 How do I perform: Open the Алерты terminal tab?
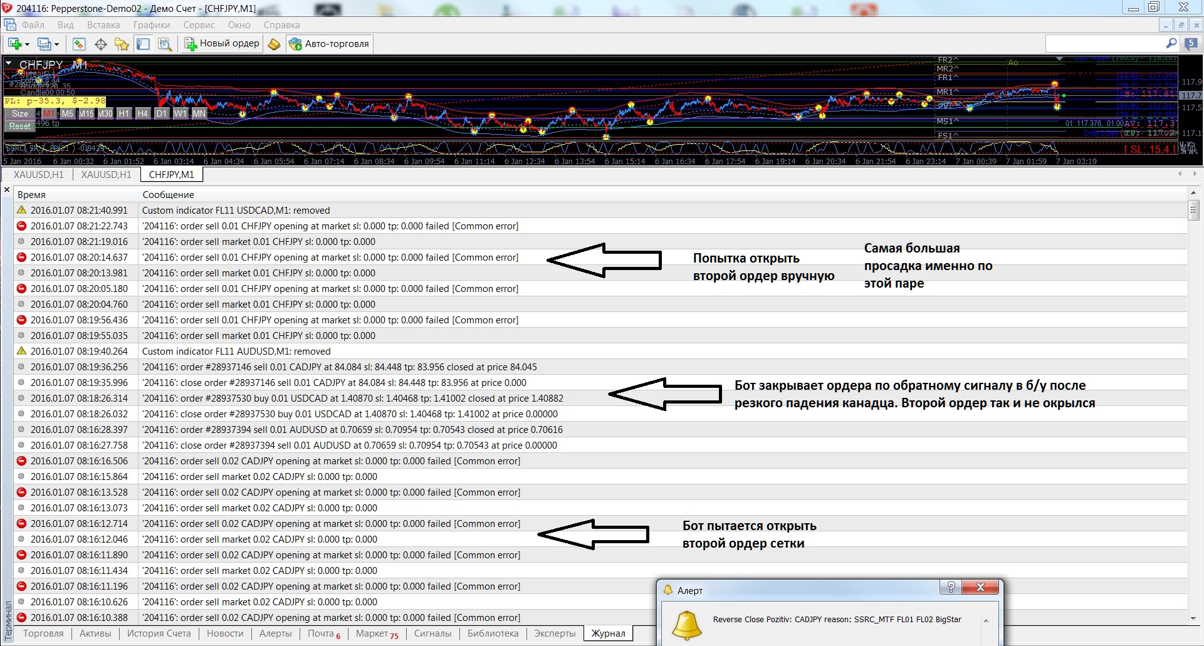276,633
